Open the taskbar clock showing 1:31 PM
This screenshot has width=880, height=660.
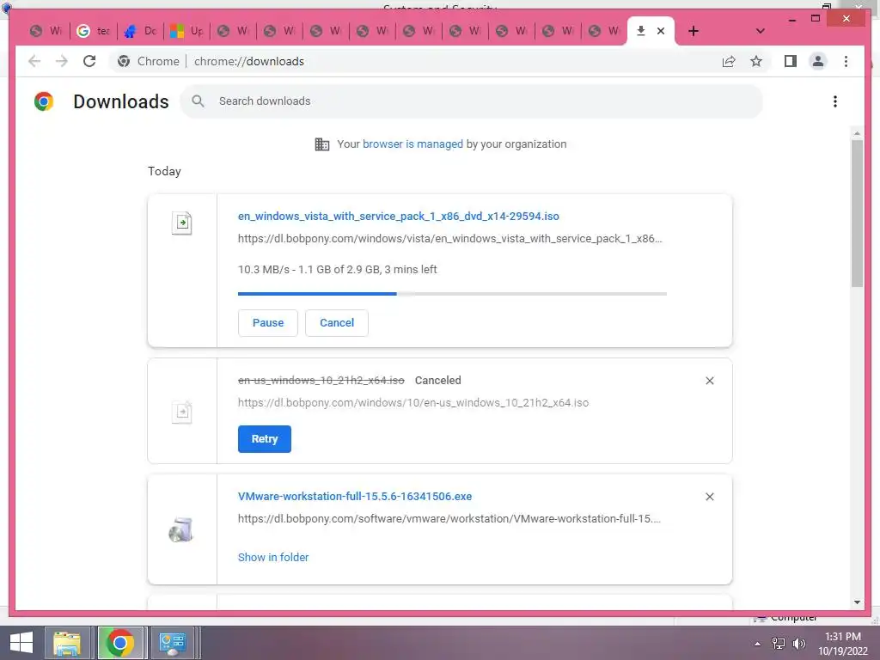click(x=842, y=643)
